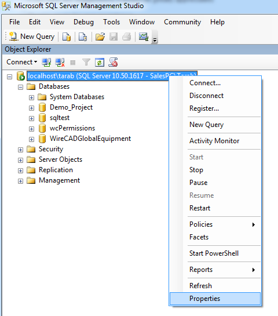
Task: Open the Edit menu
Action: (x=35, y=22)
